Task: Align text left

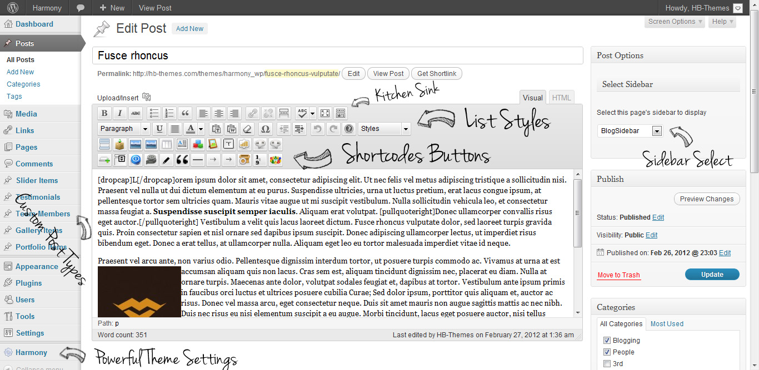Action: click(x=203, y=113)
